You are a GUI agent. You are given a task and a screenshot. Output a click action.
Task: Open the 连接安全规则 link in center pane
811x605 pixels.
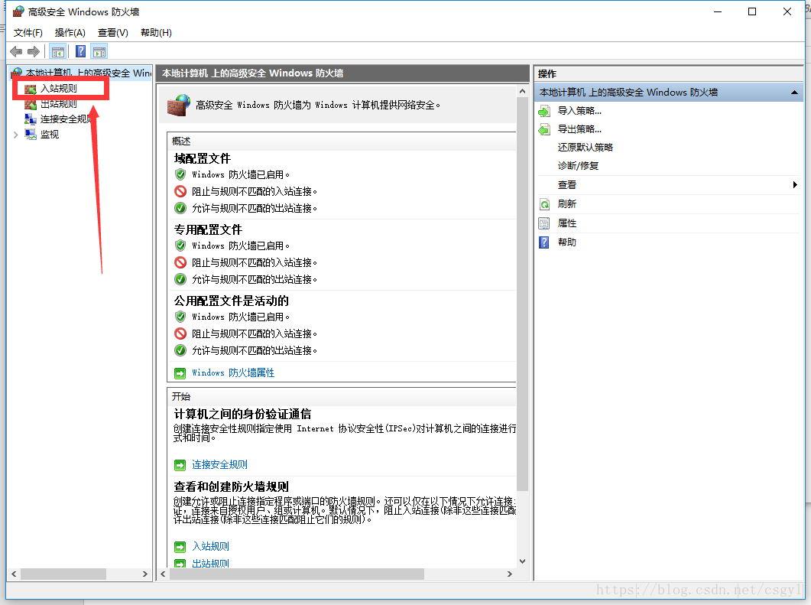(x=219, y=465)
